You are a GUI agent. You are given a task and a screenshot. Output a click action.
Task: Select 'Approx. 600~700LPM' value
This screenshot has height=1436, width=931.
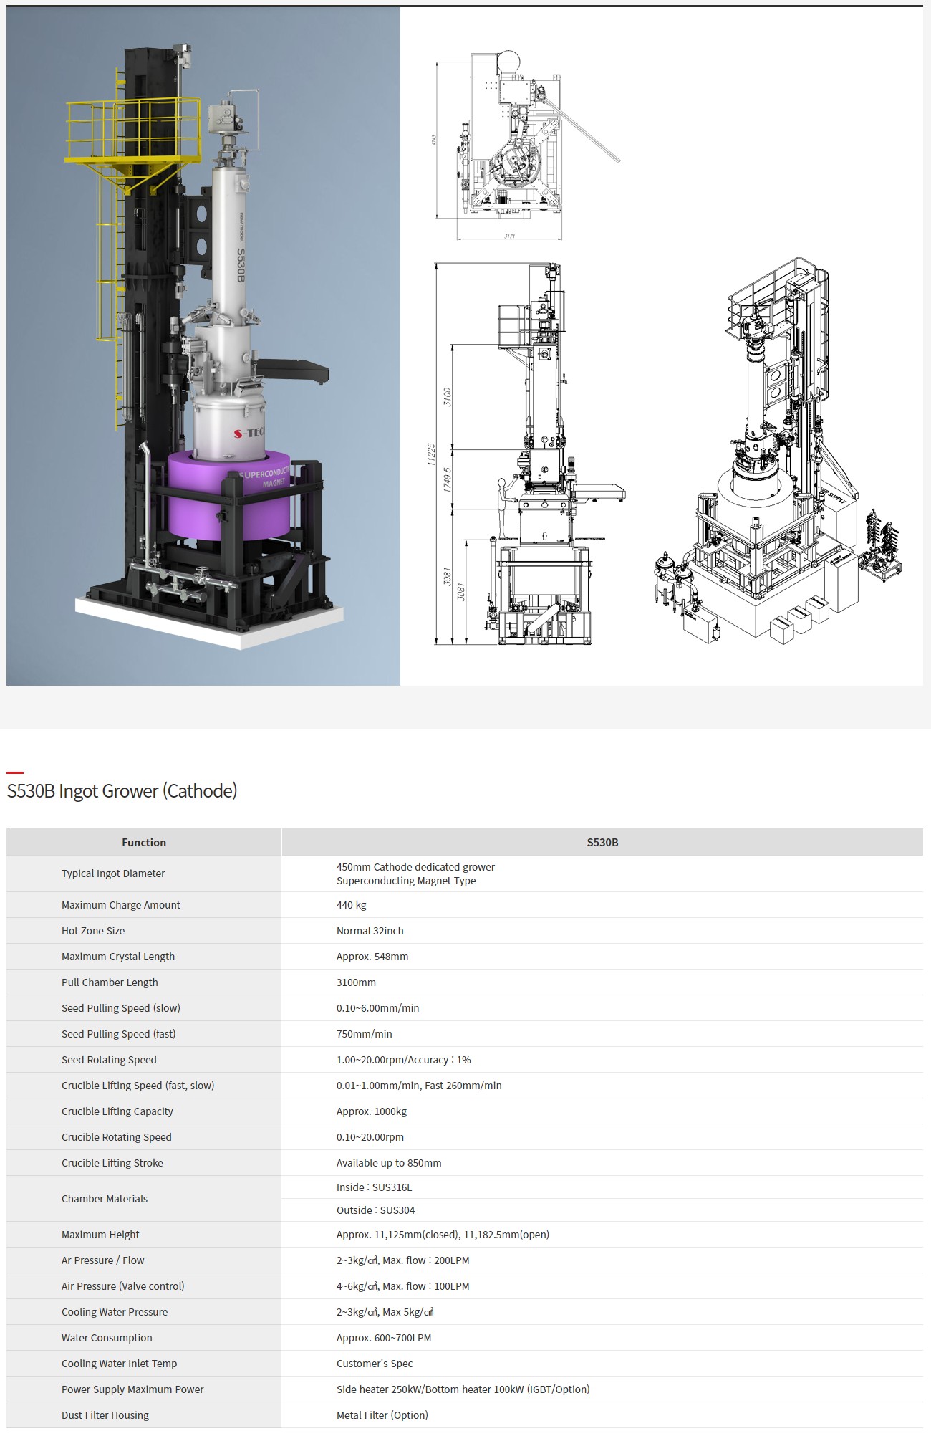click(x=384, y=1338)
